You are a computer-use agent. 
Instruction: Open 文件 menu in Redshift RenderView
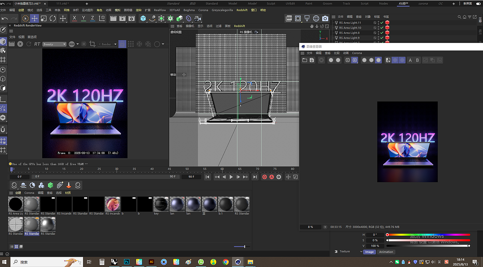pyautogui.click(x=12, y=37)
